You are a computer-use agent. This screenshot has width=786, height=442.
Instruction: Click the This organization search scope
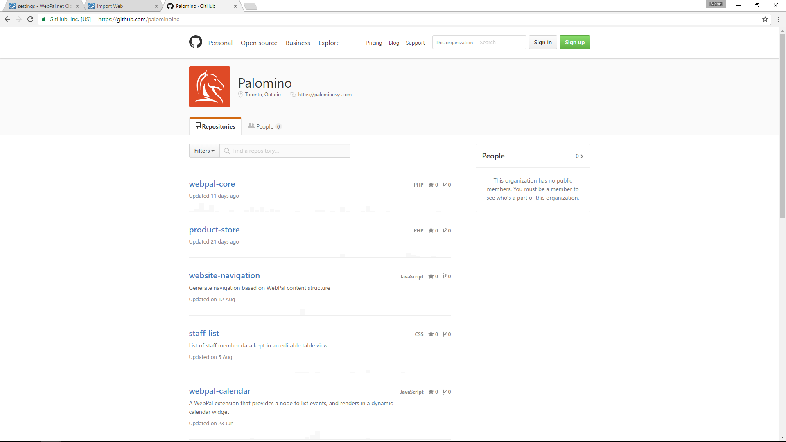coord(454,42)
